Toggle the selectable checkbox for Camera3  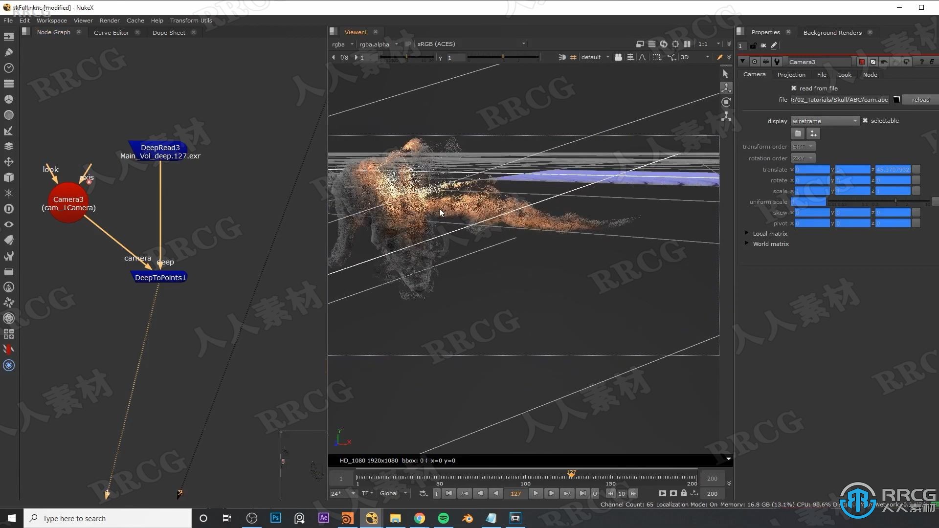click(866, 121)
